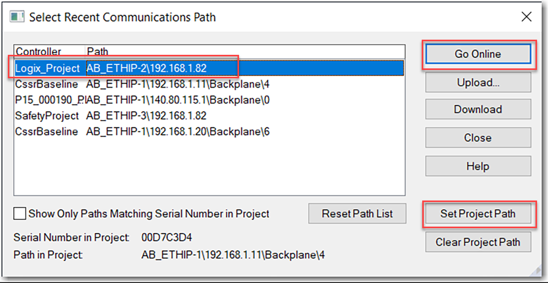Click the Path in Project value text

coord(233,255)
